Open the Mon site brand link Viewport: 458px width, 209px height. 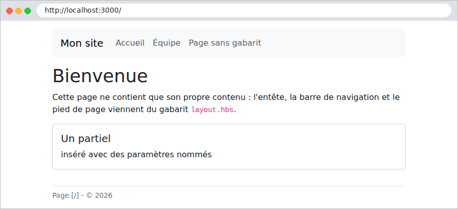tap(82, 43)
